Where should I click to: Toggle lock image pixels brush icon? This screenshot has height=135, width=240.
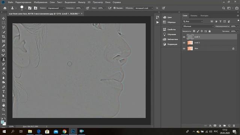[198, 31]
